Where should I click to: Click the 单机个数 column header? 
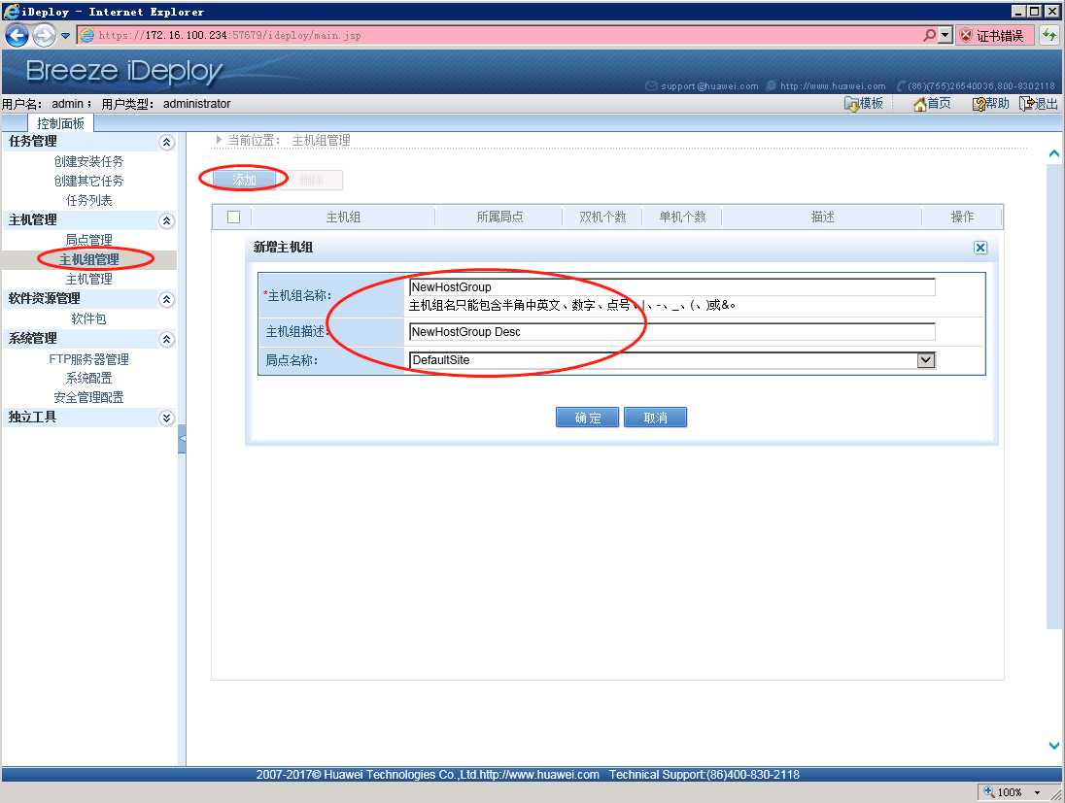pyautogui.click(x=682, y=217)
